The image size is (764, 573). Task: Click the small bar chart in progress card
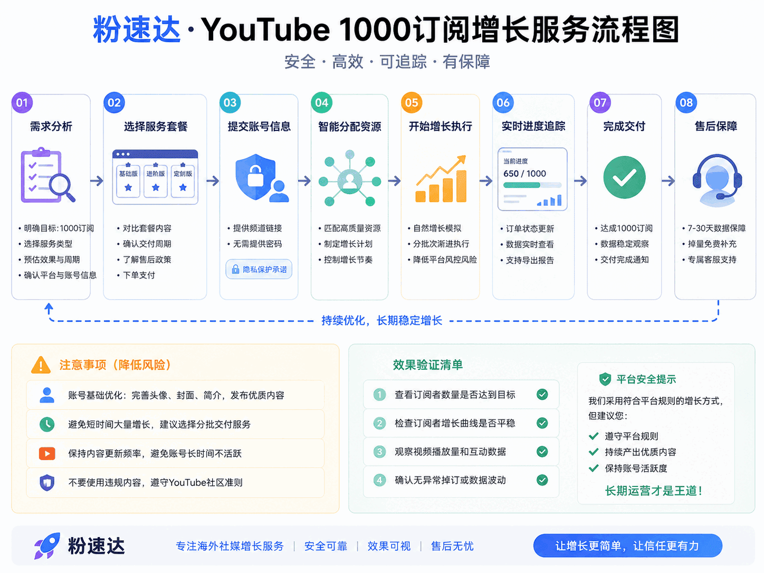(x=549, y=200)
